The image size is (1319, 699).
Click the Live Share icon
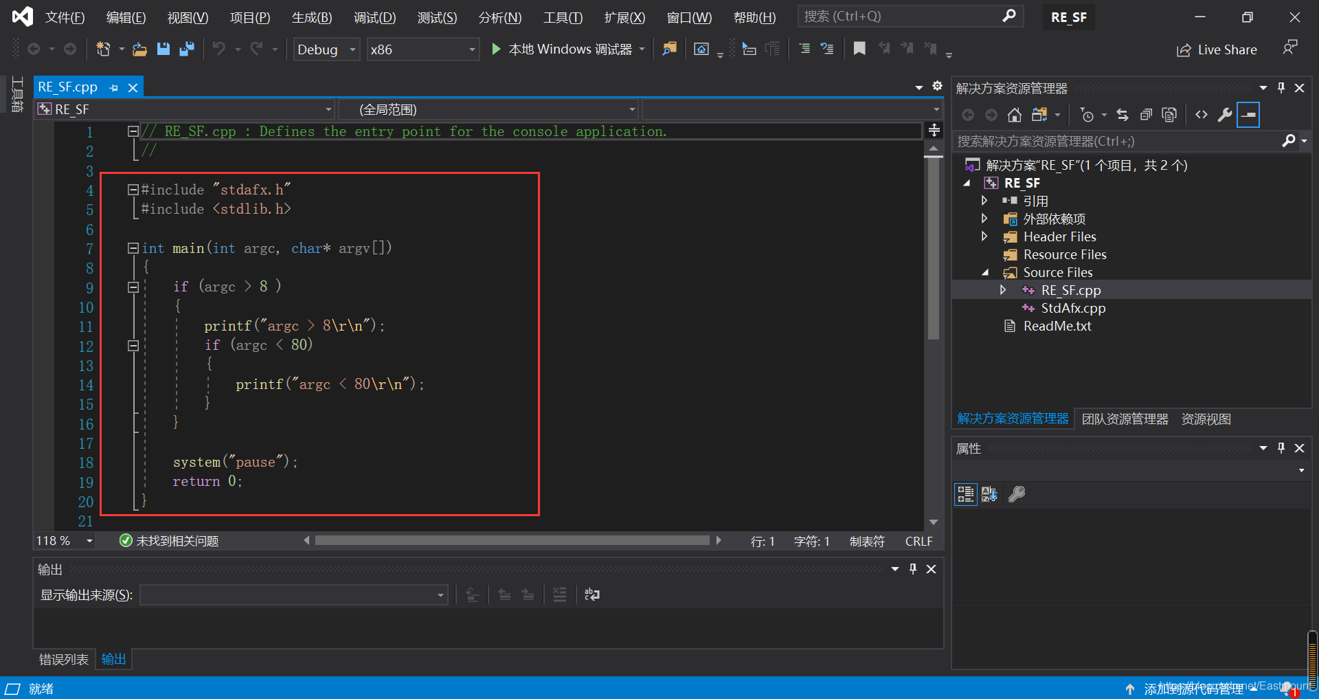click(x=1184, y=49)
